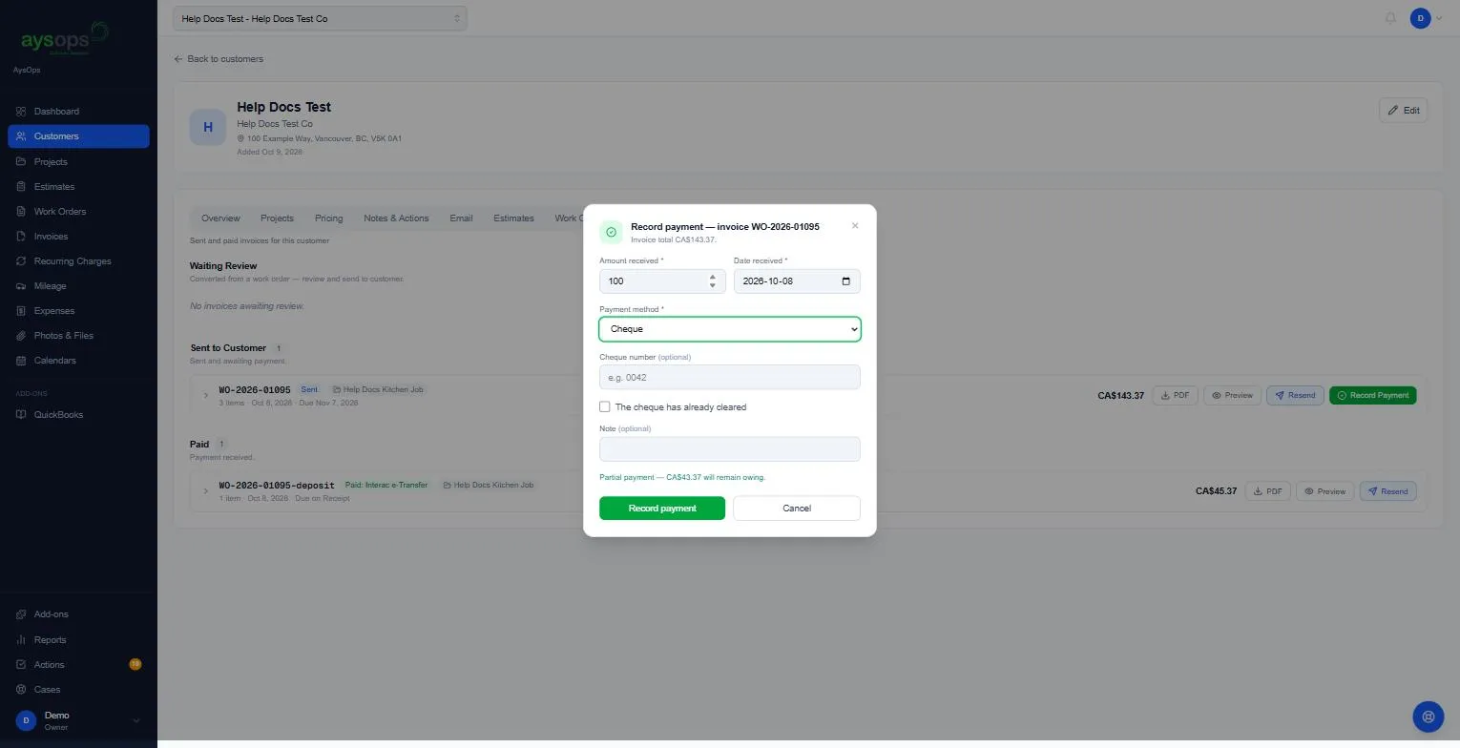Download PDF for invoice WO-2026-01095
This screenshot has width=1460, height=748.
pyautogui.click(x=1175, y=395)
